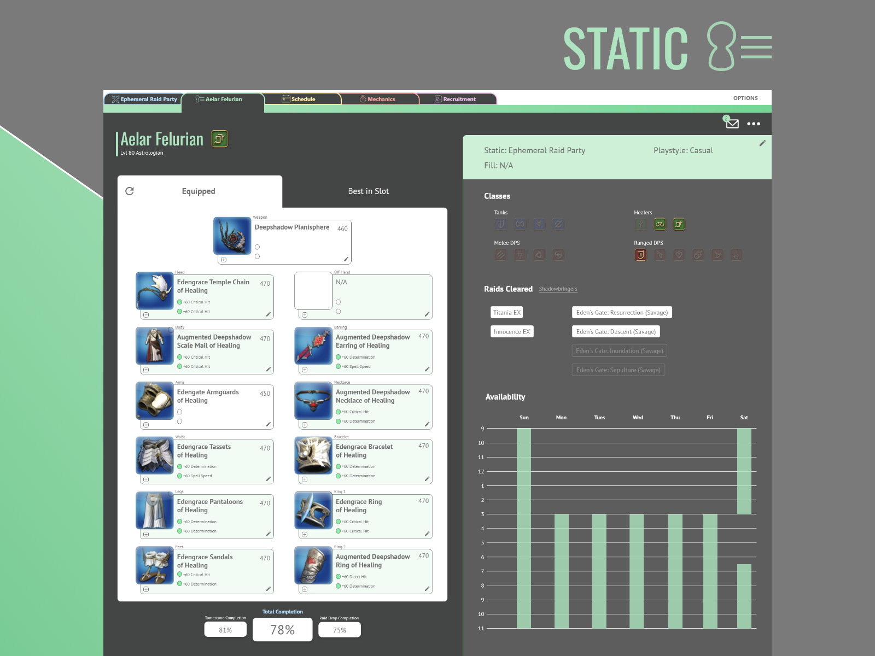
Task: Edit the Edengate Armguards slot
Action: click(269, 424)
